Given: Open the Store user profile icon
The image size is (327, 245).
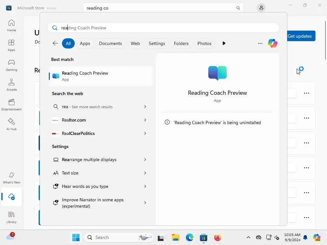Looking at the screenshot, I should tap(261, 8).
